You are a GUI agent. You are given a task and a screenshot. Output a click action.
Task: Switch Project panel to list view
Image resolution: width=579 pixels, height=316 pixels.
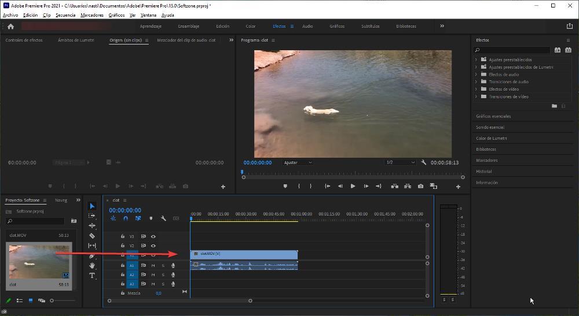20,300
